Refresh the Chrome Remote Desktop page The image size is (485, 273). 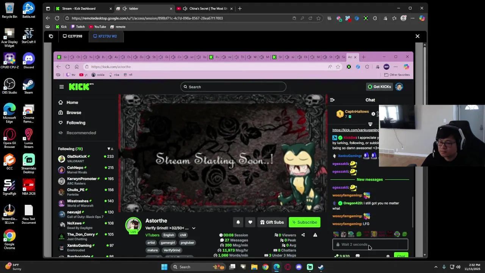(x=57, y=18)
